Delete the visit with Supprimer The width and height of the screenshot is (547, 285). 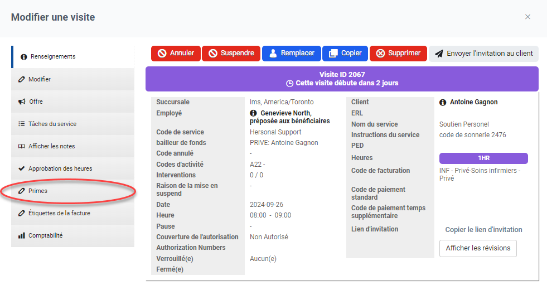coord(398,54)
